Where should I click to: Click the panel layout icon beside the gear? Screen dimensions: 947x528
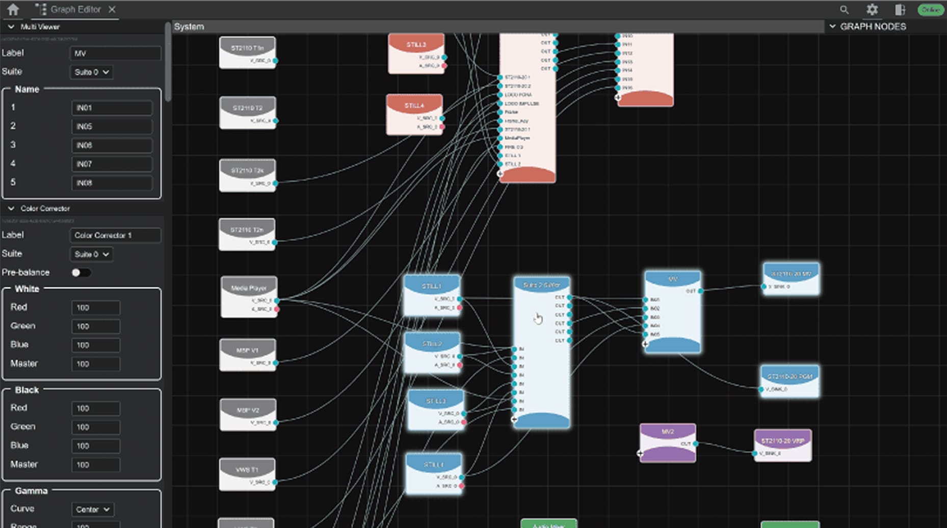pos(899,10)
